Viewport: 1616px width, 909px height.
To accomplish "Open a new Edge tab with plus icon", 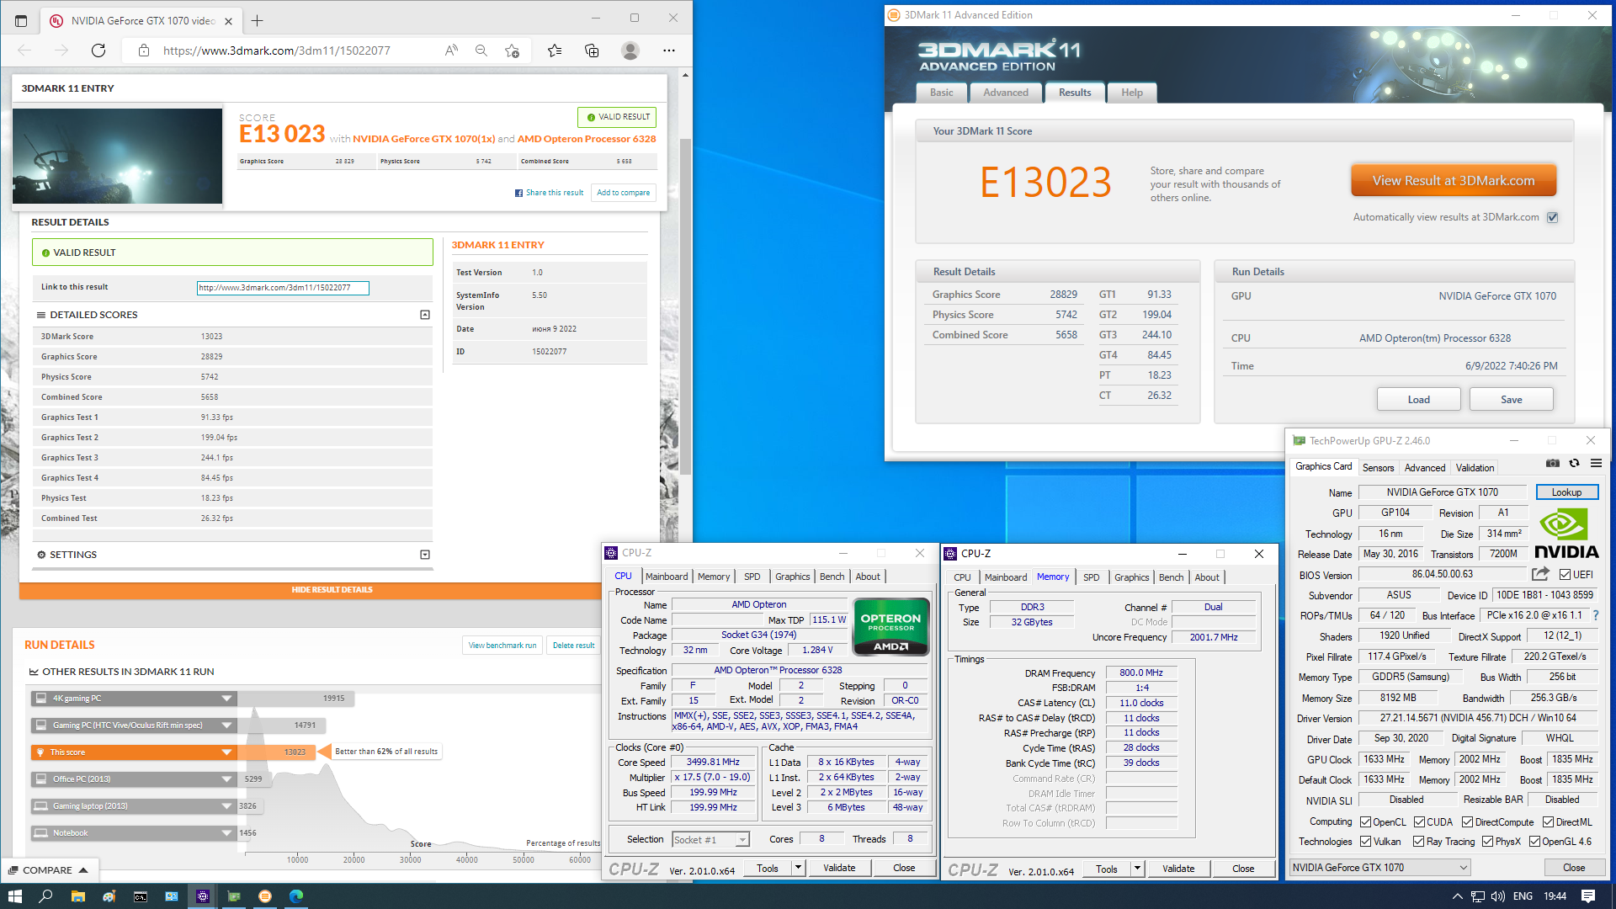I will coord(258,20).
